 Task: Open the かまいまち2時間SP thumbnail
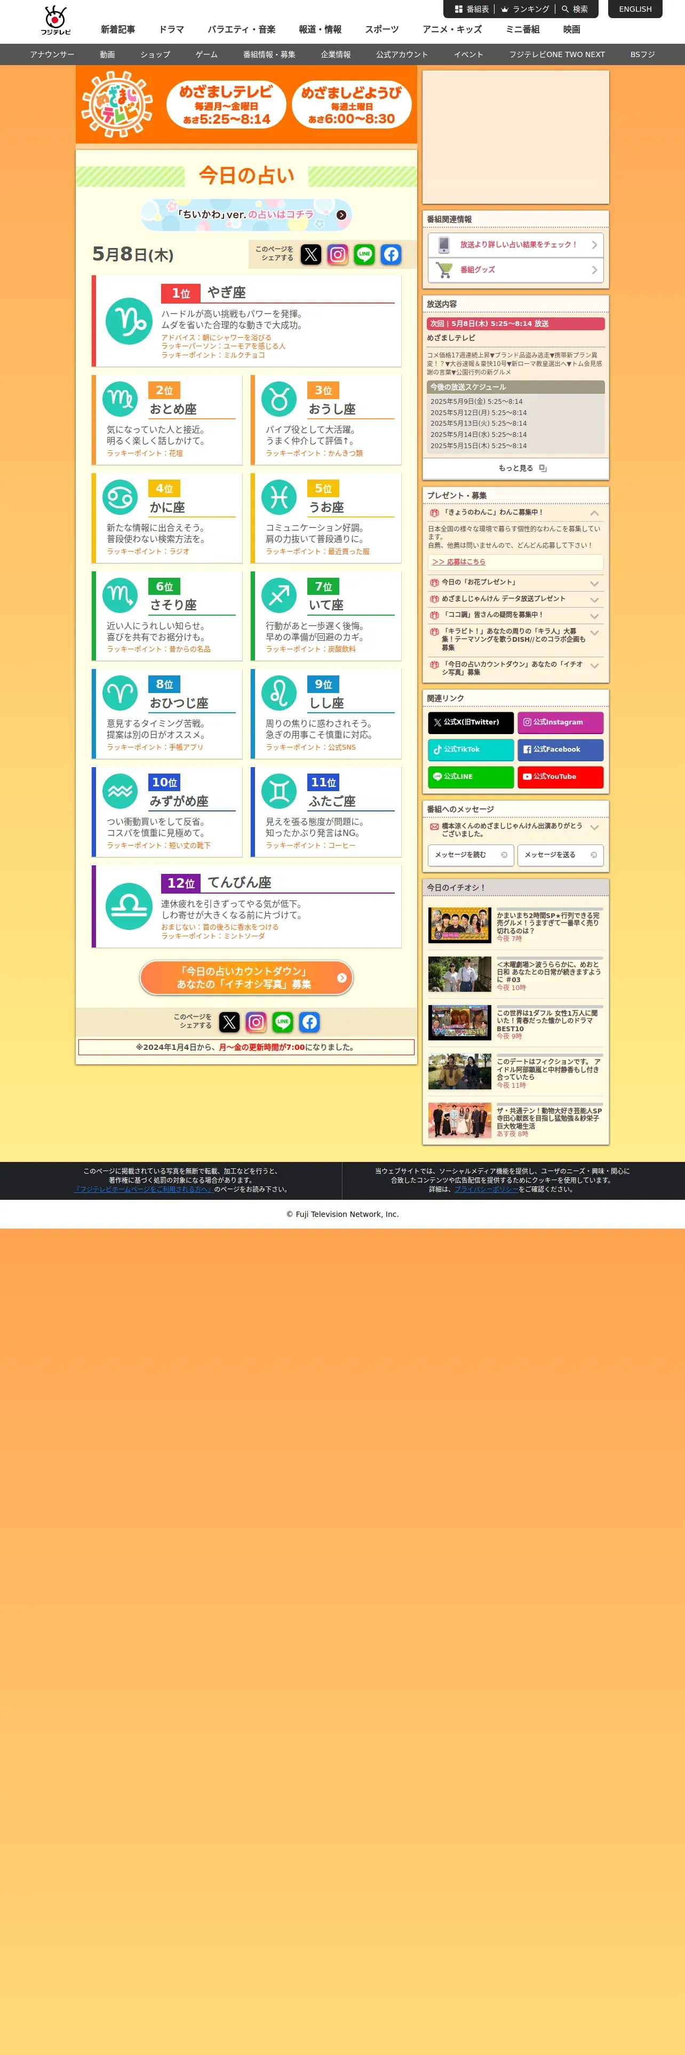(x=459, y=925)
